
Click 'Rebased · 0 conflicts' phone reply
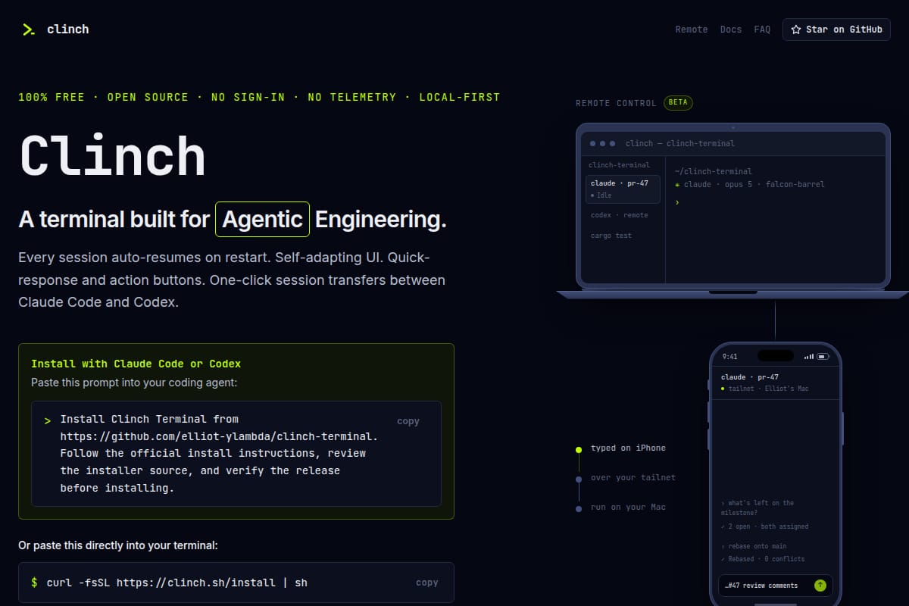763,559
